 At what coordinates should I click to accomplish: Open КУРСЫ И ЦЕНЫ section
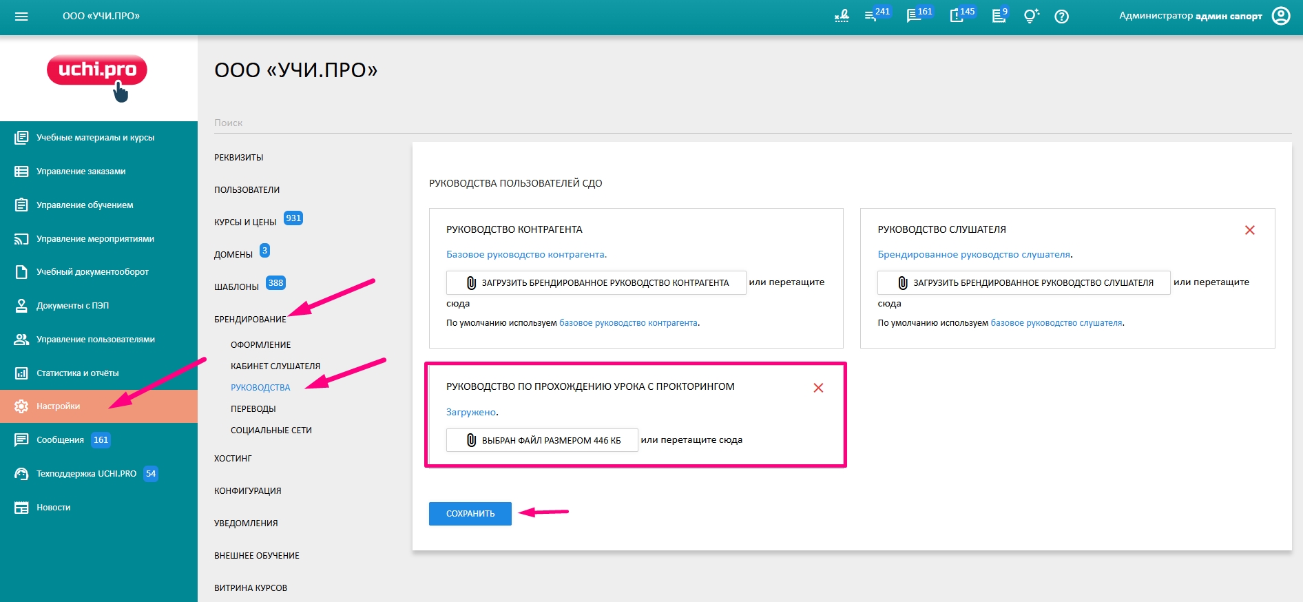click(245, 222)
